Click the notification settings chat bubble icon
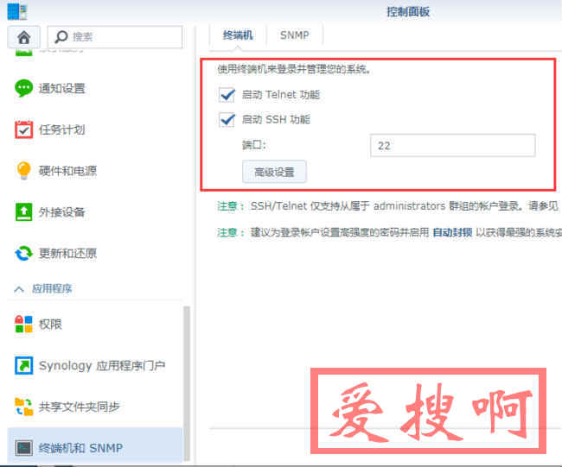The width and height of the screenshot is (562, 467). pos(24,88)
